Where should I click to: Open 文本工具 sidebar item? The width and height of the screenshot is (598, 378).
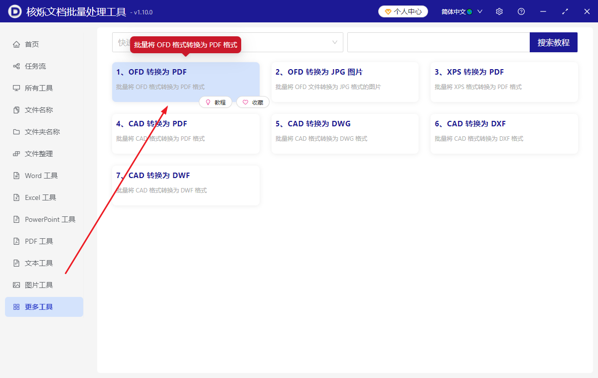pyautogui.click(x=44, y=263)
